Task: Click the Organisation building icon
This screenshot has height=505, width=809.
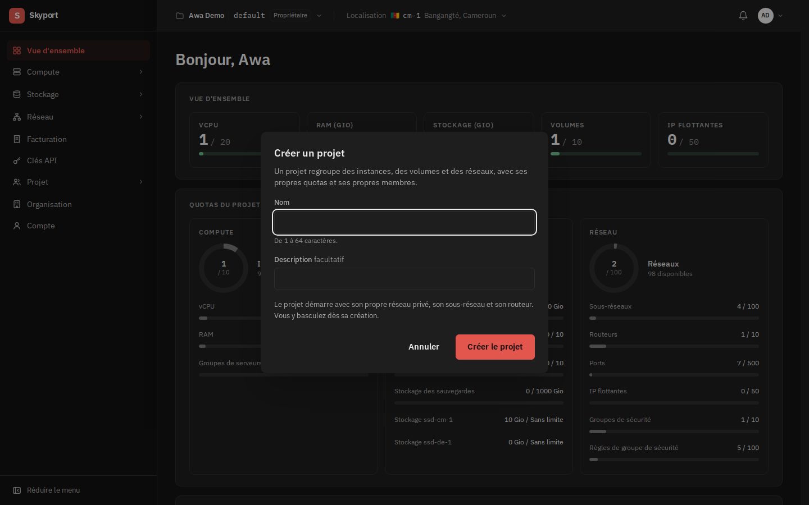Action: (17, 204)
